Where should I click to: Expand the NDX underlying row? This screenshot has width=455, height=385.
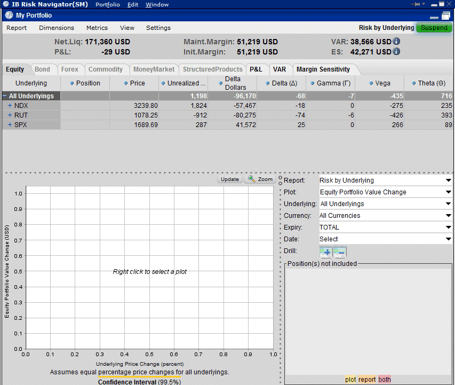click(10, 106)
